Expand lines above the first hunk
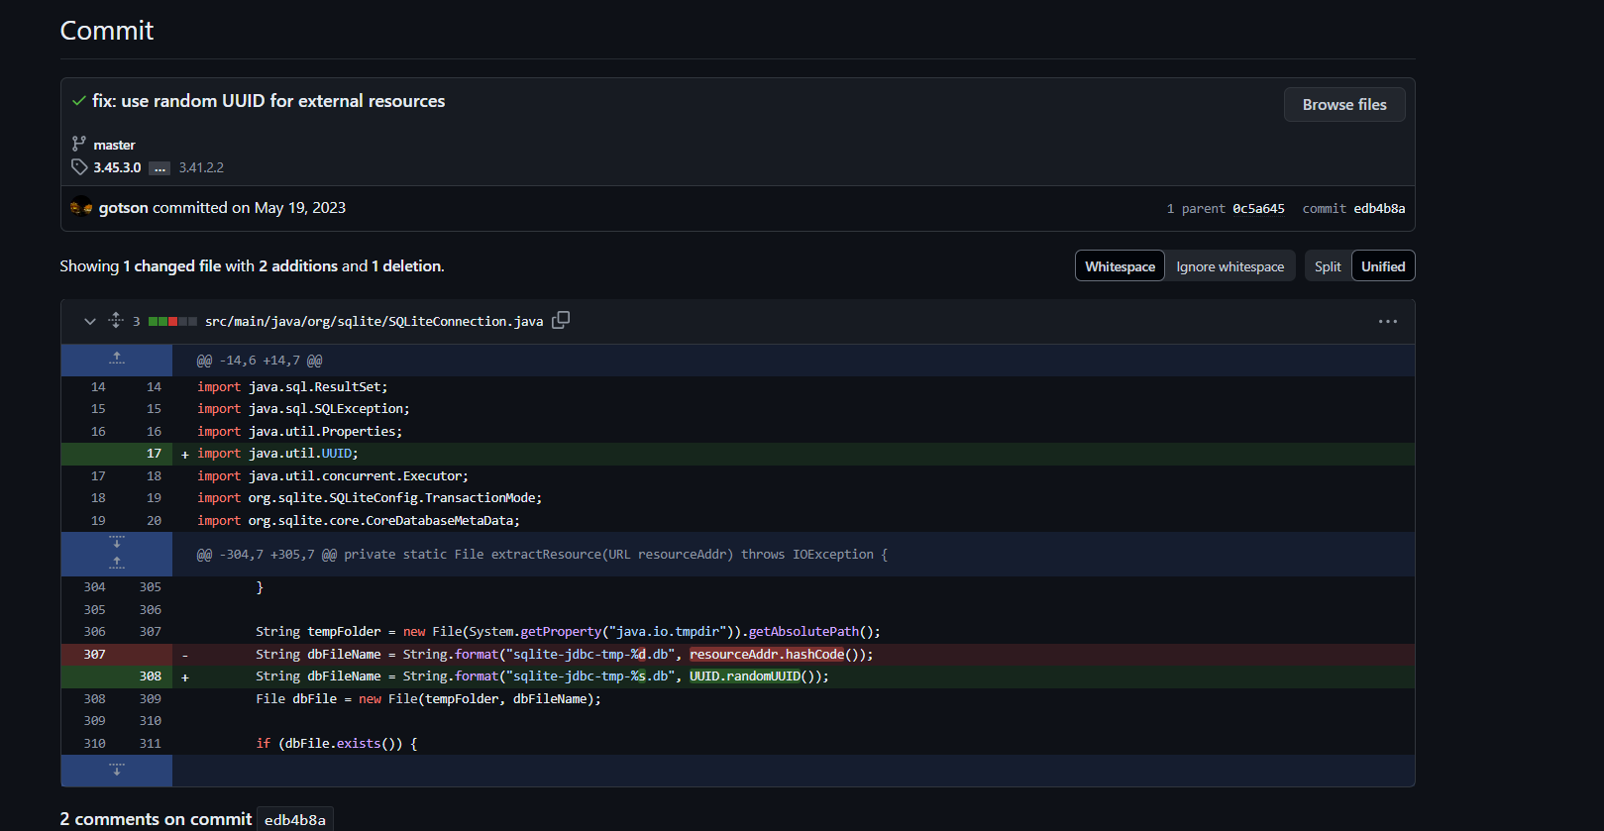The height and width of the screenshot is (831, 1604). click(117, 360)
